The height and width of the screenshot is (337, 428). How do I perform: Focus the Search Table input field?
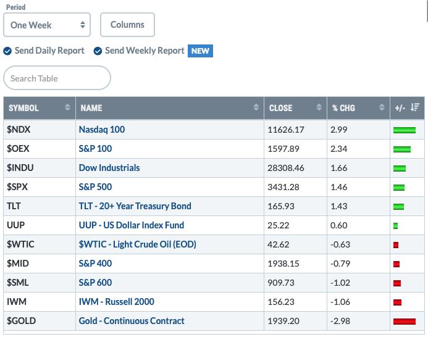click(x=57, y=78)
